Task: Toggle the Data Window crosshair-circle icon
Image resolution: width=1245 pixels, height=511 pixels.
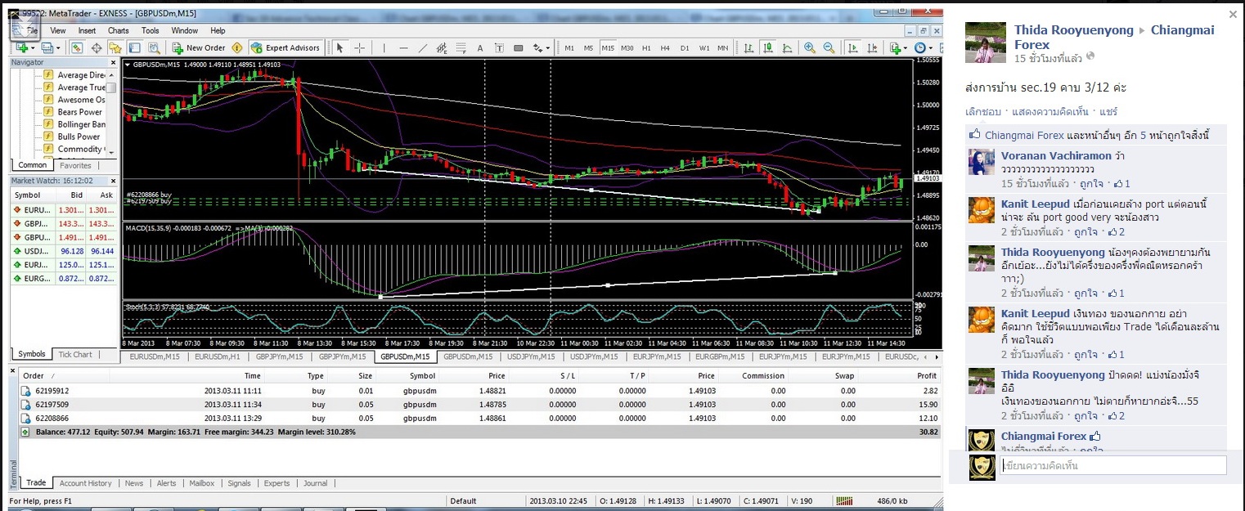Action: pos(97,47)
